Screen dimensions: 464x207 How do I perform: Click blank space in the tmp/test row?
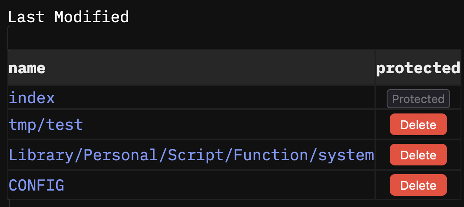[228, 125]
